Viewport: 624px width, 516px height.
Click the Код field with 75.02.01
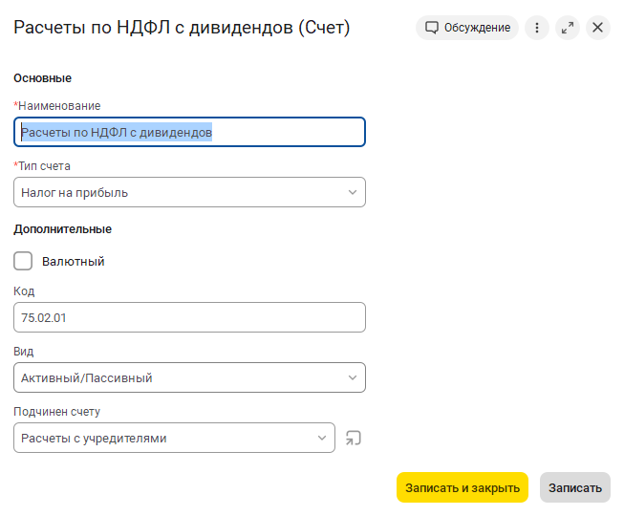(x=189, y=317)
